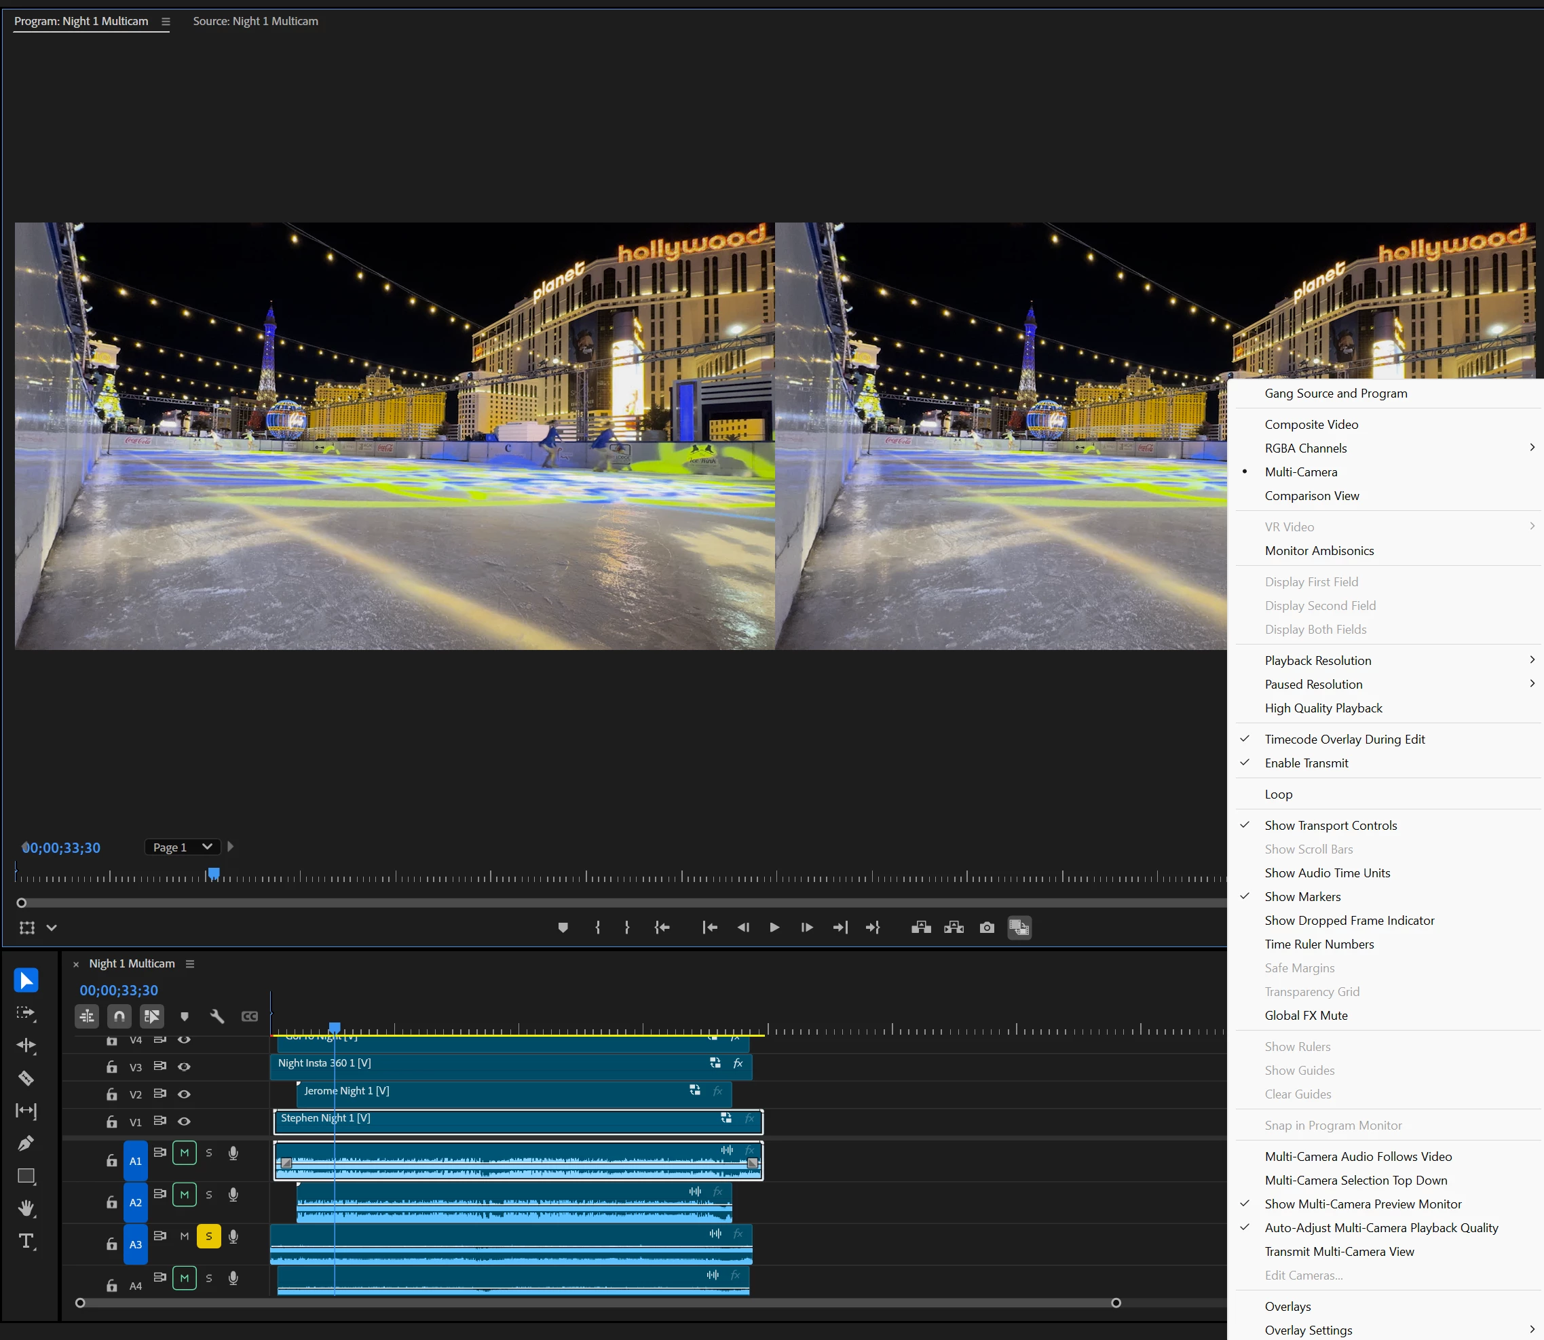
Task: Unmute audio track A1
Action: [x=184, y=1152]
